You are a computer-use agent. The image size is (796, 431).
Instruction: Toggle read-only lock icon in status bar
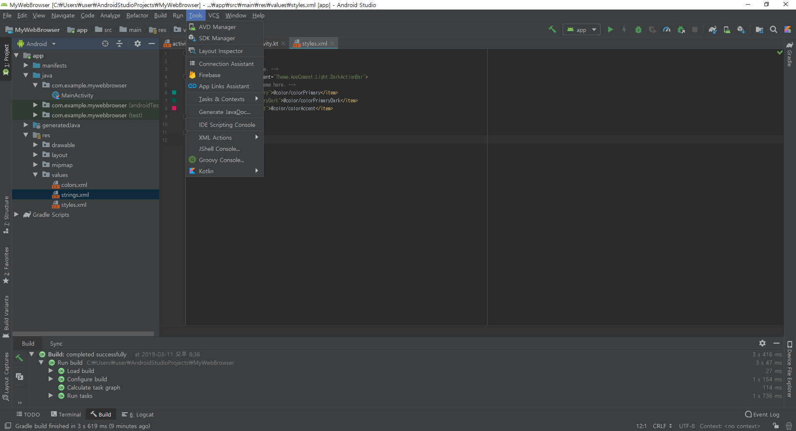pos(776,426)
